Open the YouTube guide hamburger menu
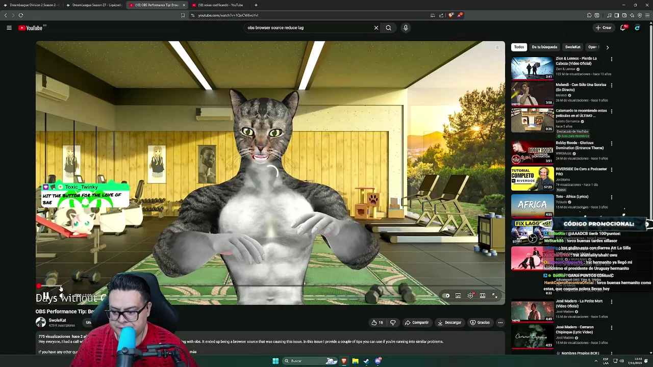The image size is (653, 367). [x=9, y=28]
